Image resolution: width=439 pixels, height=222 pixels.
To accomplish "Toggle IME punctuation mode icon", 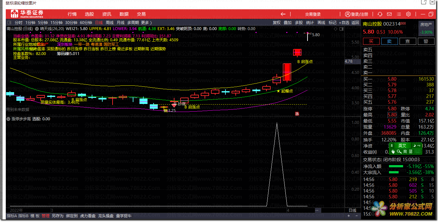I will [x=418, y=146].
